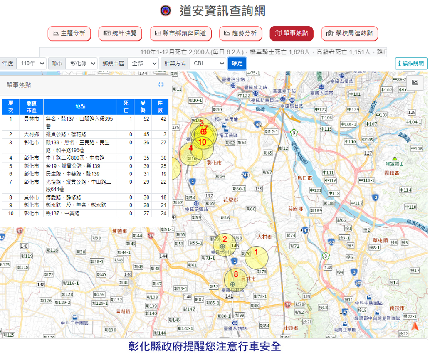Open the 縣市 dropdown showing 彰化縣

point(81,64)
